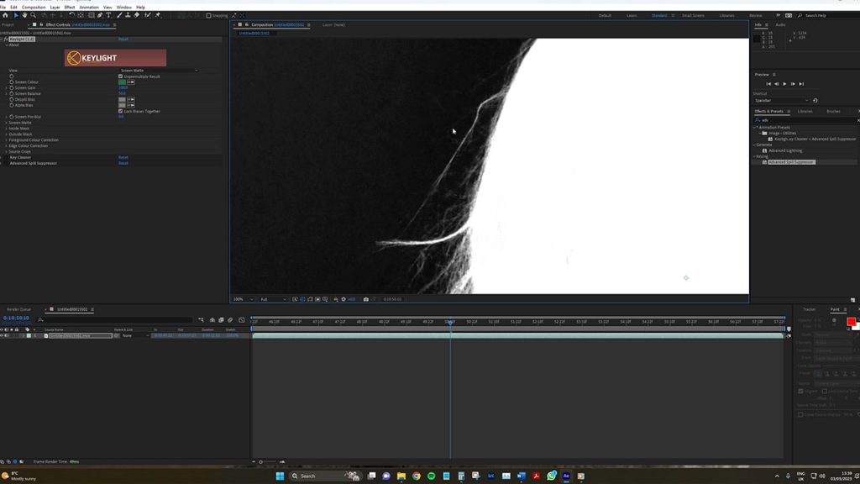
Task: Expand Foreground Colour Correction group
Action: tap(7, 140)
